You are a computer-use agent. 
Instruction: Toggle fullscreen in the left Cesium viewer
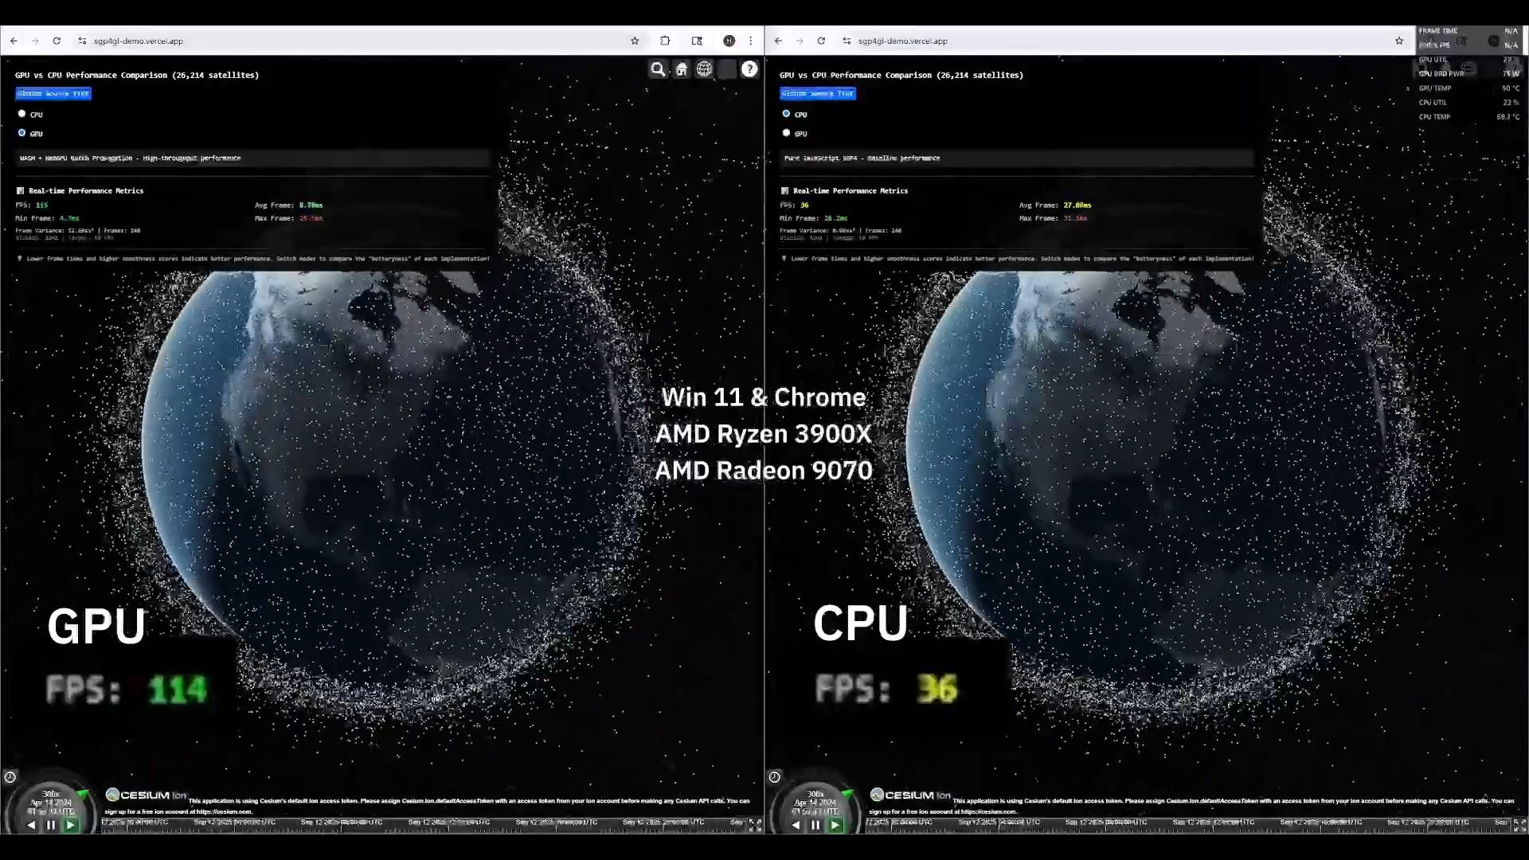(755, 825)
